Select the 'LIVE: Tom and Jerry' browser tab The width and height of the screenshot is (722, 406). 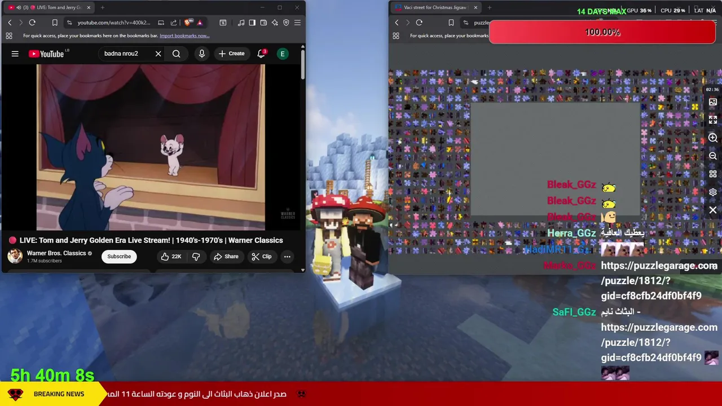(48, 7)
